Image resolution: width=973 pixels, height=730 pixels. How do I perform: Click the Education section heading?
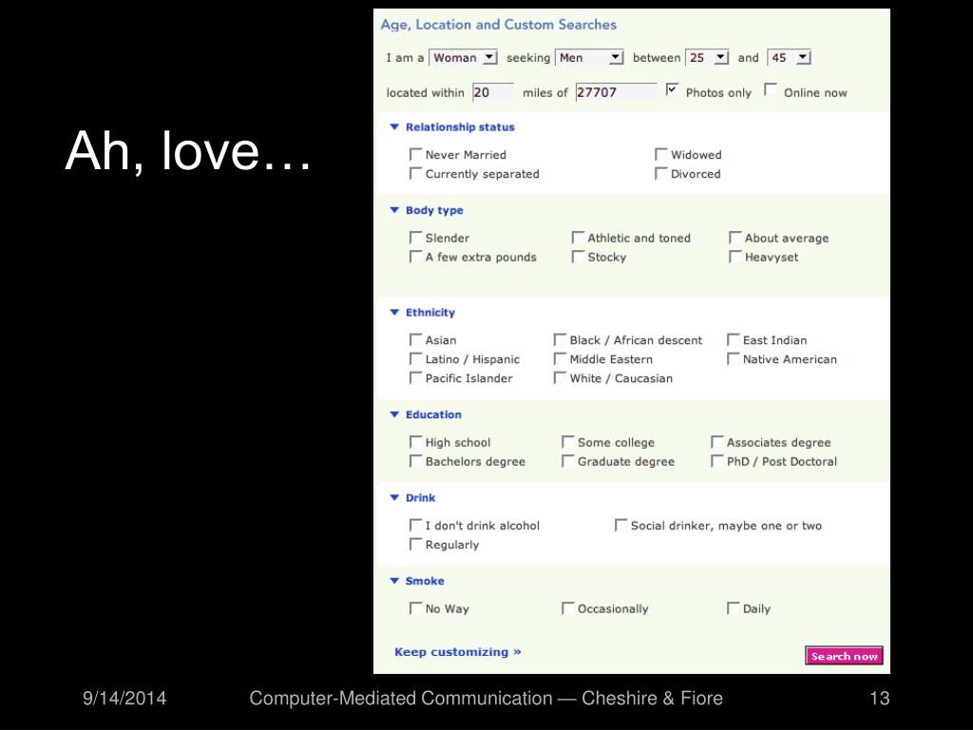[433, 414]
